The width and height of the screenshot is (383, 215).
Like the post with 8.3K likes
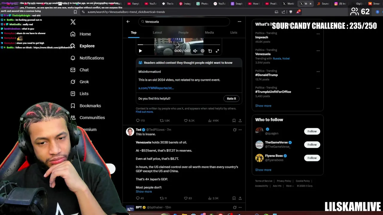click(189, 121)
